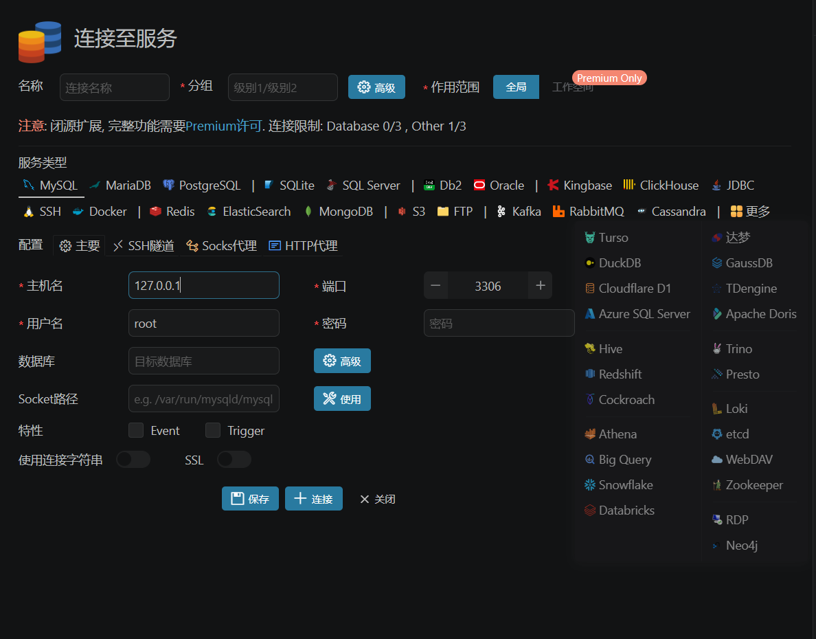Pick Presto from the list
The image size is (816, 639).
point(736,374)
